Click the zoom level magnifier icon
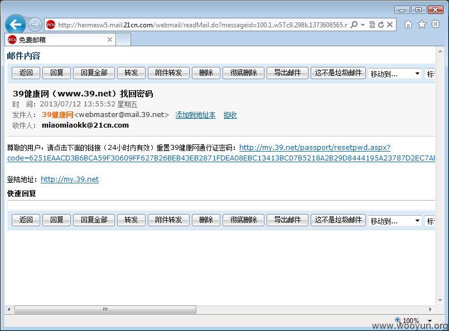449x331 pixels. coord(398,320)
